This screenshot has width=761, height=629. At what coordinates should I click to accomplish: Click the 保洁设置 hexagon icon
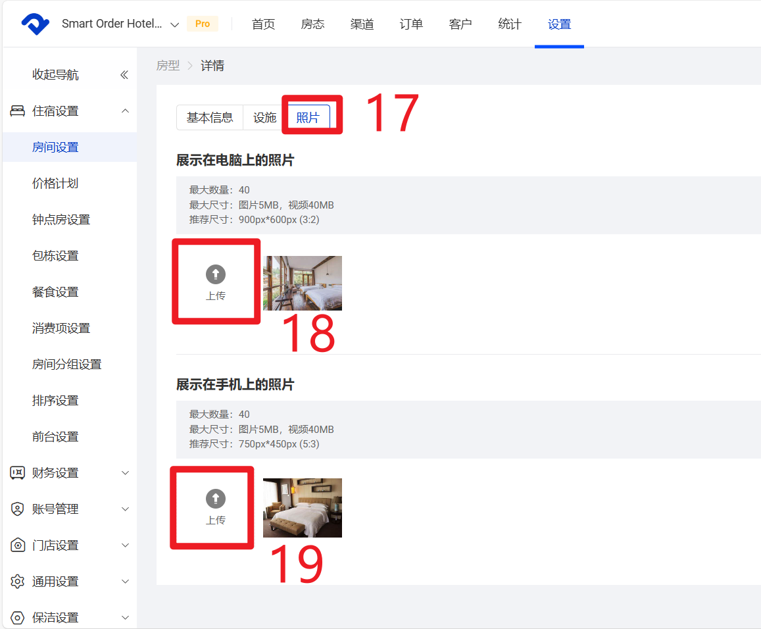[x=18, y=618]
